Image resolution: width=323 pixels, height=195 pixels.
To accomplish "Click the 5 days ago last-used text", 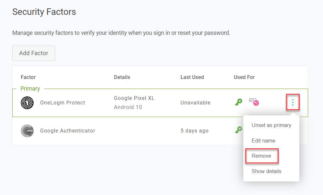I will tap(194, 131).
